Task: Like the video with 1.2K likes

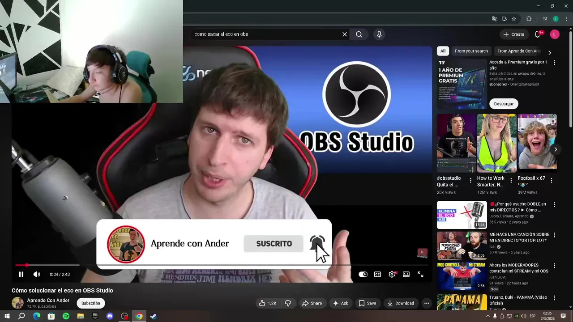Action: [x=268, y=303]
